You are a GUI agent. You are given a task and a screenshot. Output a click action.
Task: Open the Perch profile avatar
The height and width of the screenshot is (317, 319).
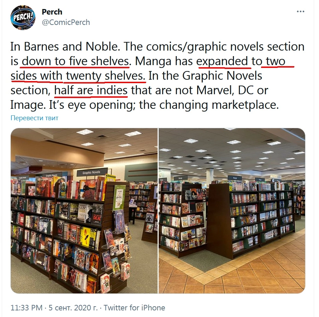(x=23, y=17)
